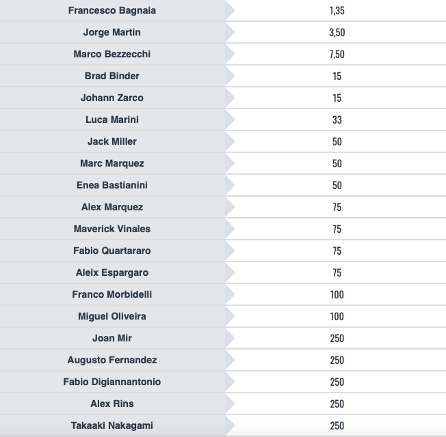Viewport: 446px width, 437px height.
Task: Select the Fabio Digiannantonio rider name
Action: 112,382
